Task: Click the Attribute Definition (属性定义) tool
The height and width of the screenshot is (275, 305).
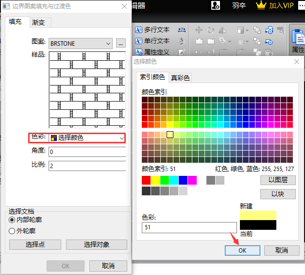Action: tap(152, 52)
